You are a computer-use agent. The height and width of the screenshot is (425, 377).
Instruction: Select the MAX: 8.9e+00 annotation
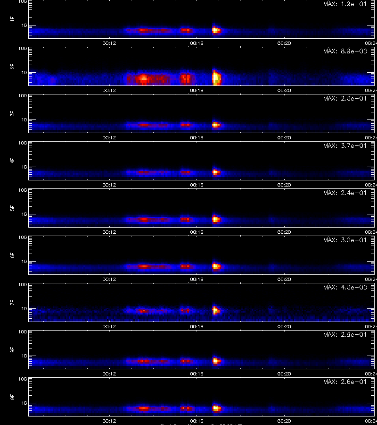coord(345,51)
